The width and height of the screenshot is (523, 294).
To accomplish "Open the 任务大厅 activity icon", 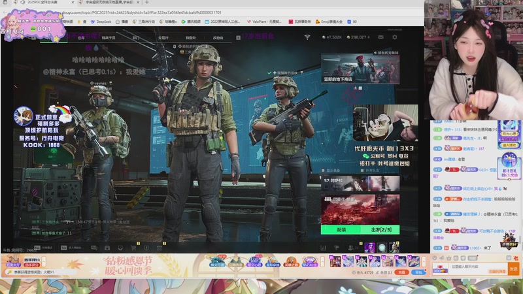I will coord(13,261).
